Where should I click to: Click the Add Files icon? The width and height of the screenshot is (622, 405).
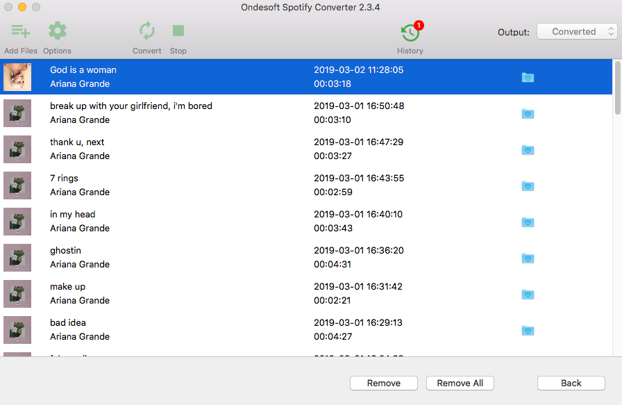(21, 31)
